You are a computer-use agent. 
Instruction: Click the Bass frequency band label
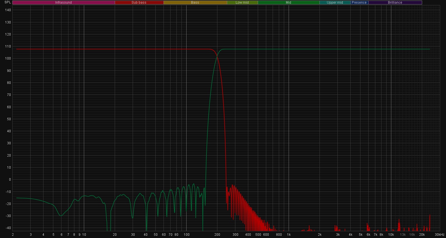point(195,3)
